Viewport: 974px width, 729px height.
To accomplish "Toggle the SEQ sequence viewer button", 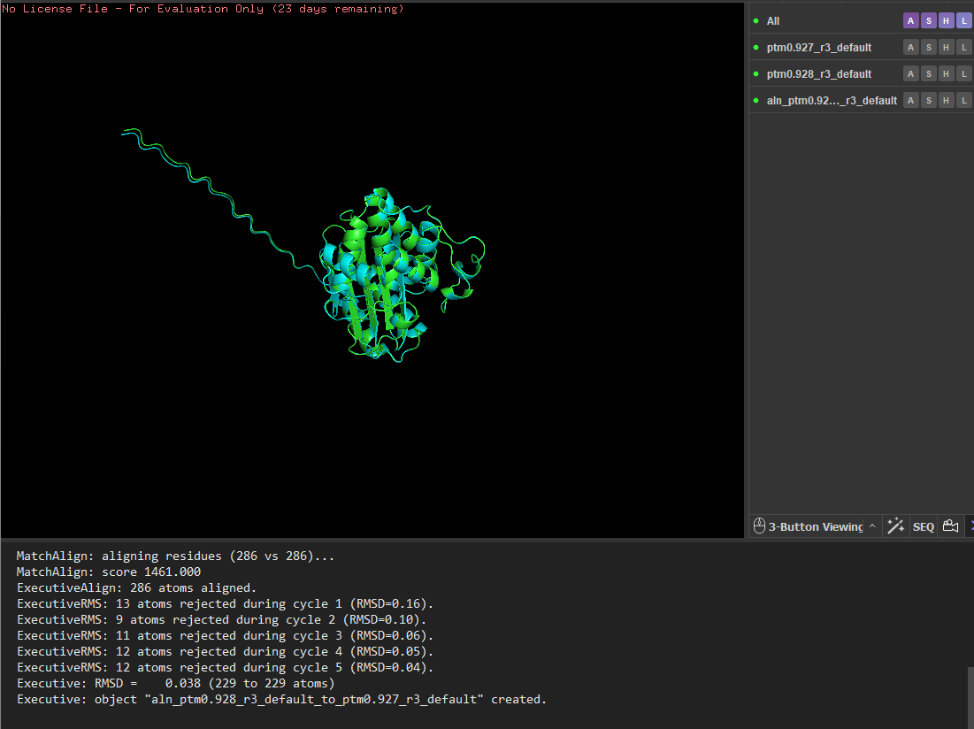I will (923, 526).
